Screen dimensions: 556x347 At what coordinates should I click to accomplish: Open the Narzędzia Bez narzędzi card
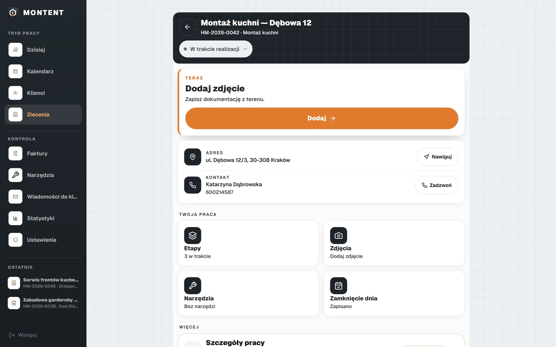point(248,294)
